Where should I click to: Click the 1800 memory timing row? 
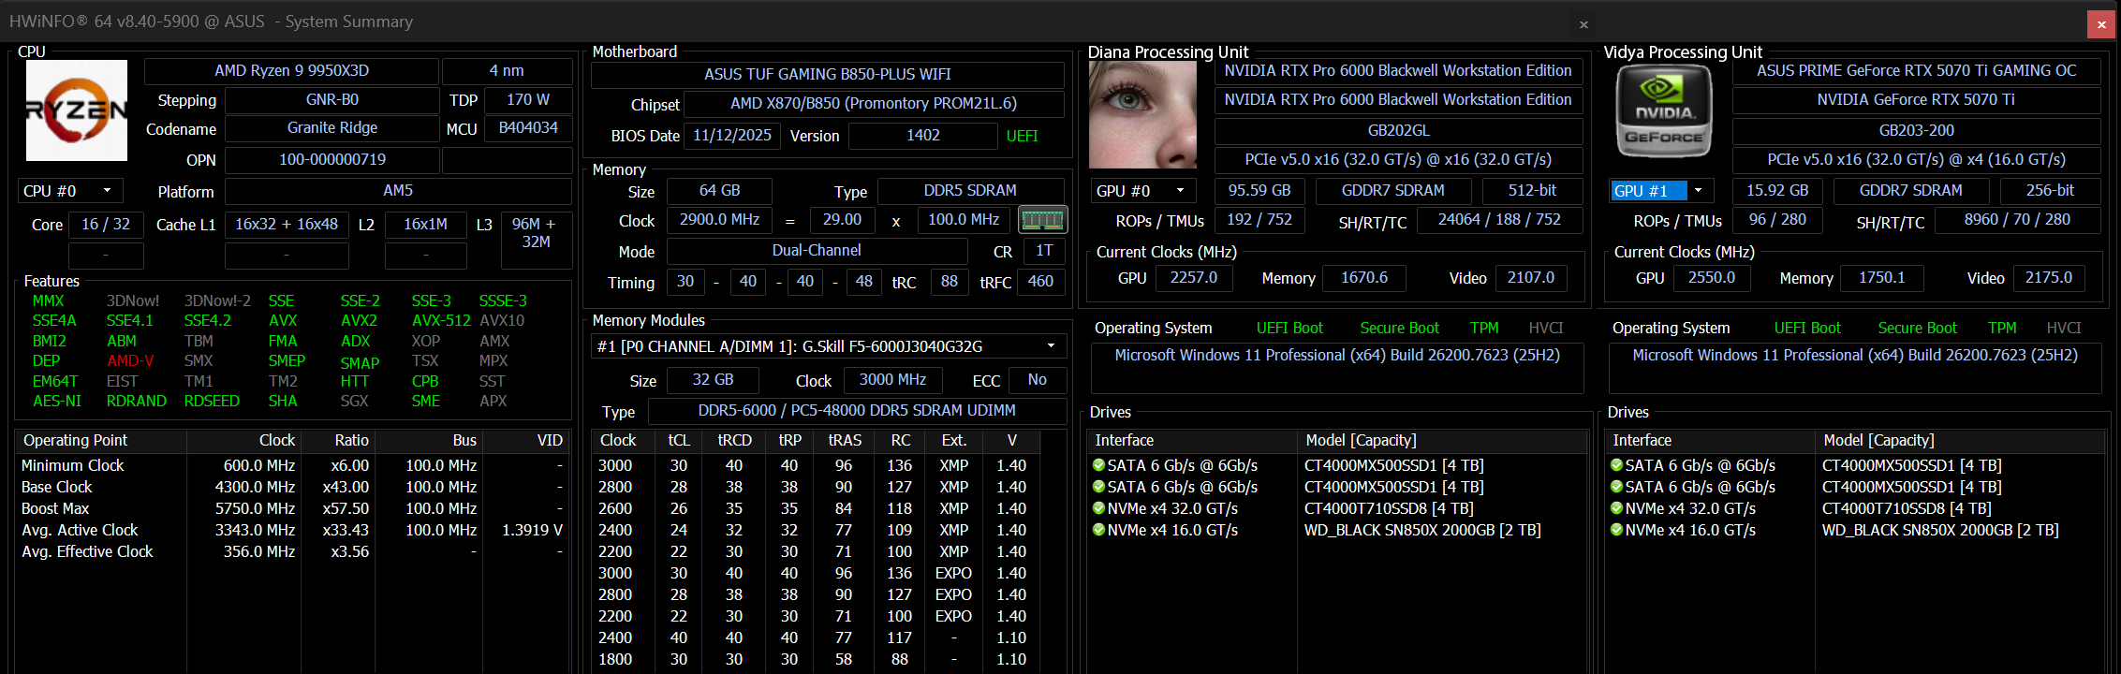817,659
